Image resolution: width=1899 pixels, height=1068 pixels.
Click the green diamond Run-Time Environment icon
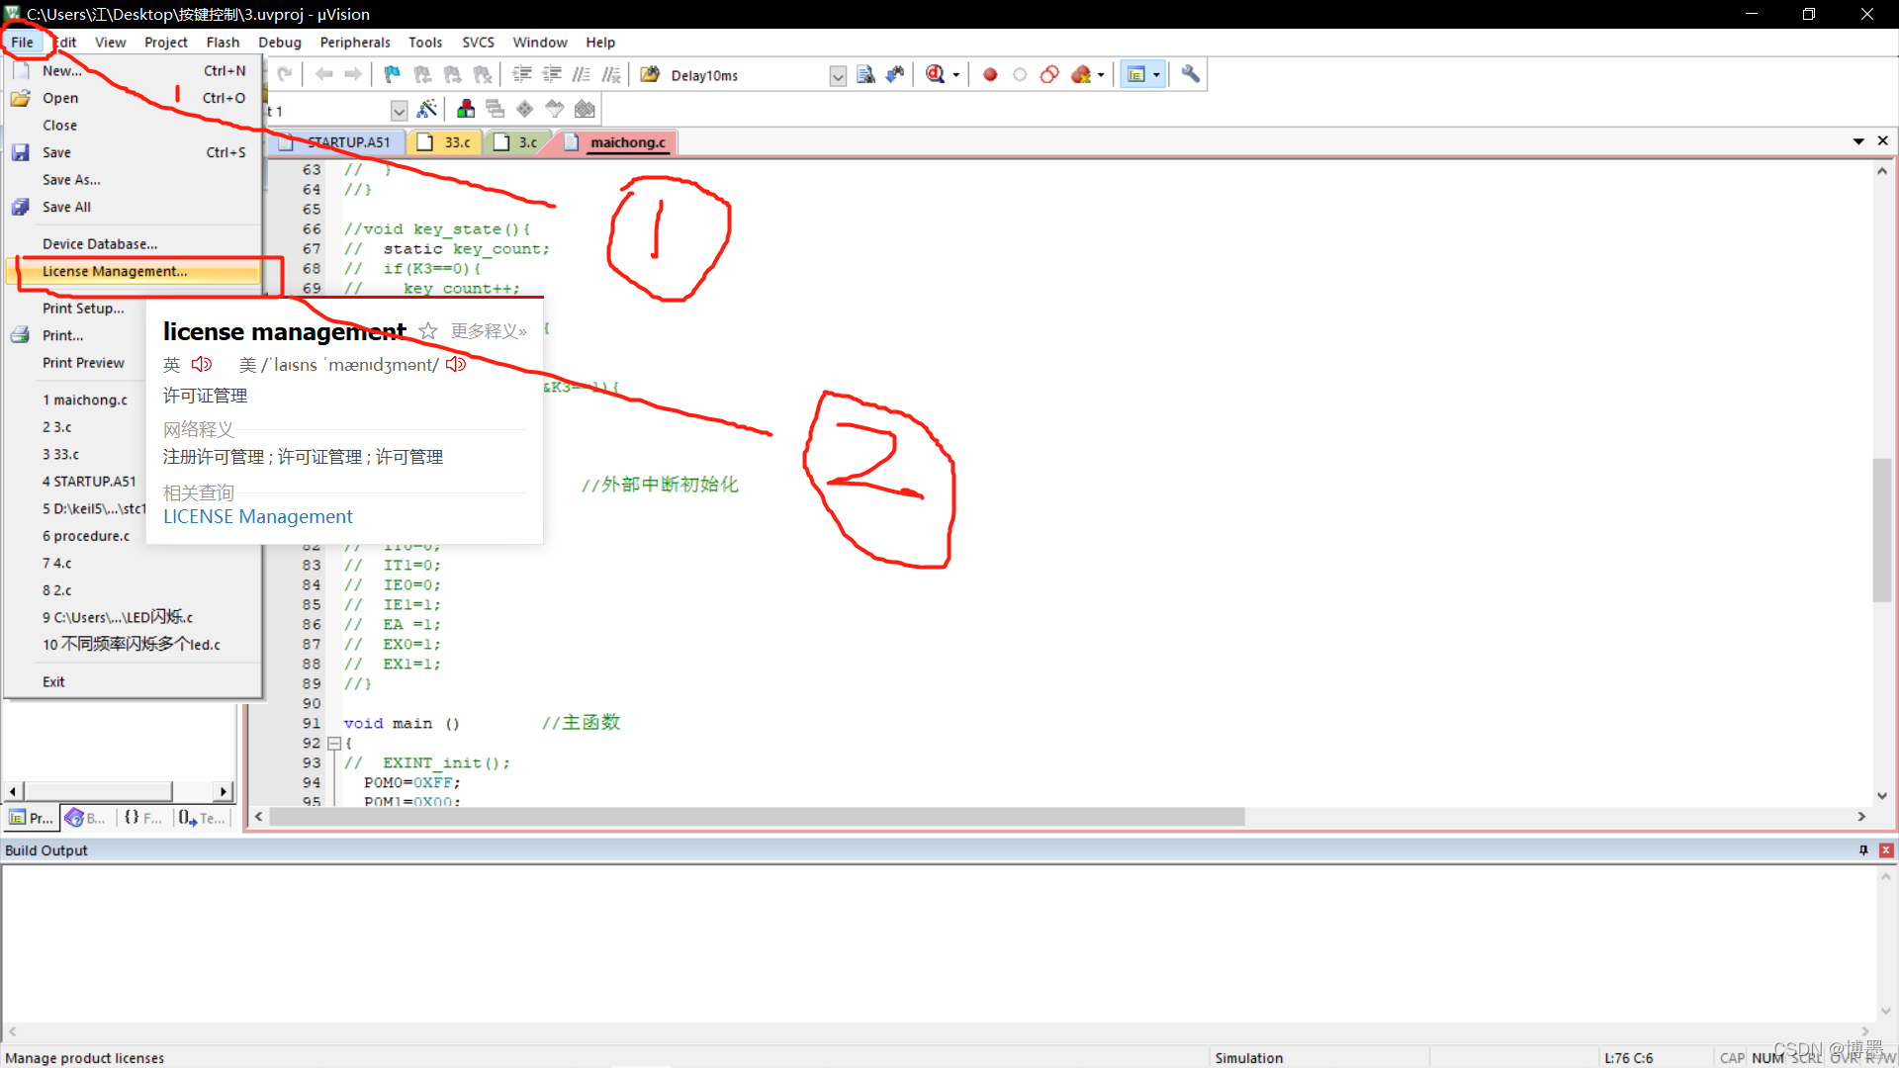[x=525, y=109]
